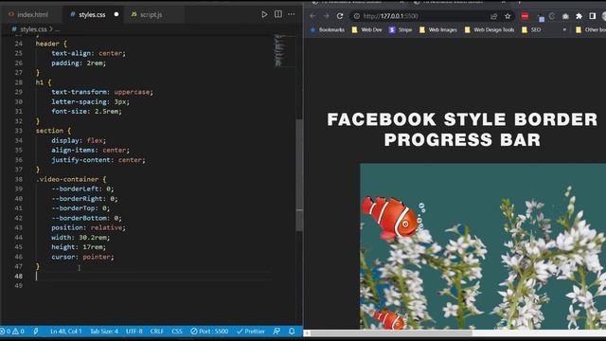Click the 'font-size: 2.5rem;' declaration
The height and width of the screenshot is (341, 606).
86,112
